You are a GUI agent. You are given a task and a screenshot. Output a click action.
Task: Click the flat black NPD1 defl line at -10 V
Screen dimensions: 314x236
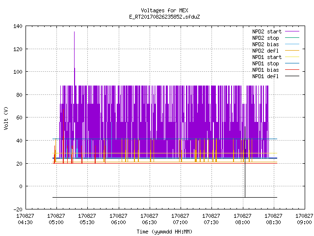[165, 198]
